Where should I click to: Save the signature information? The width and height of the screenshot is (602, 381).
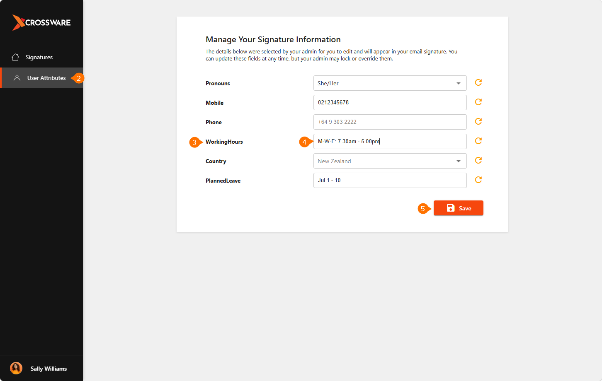click(x=459, y=208)
